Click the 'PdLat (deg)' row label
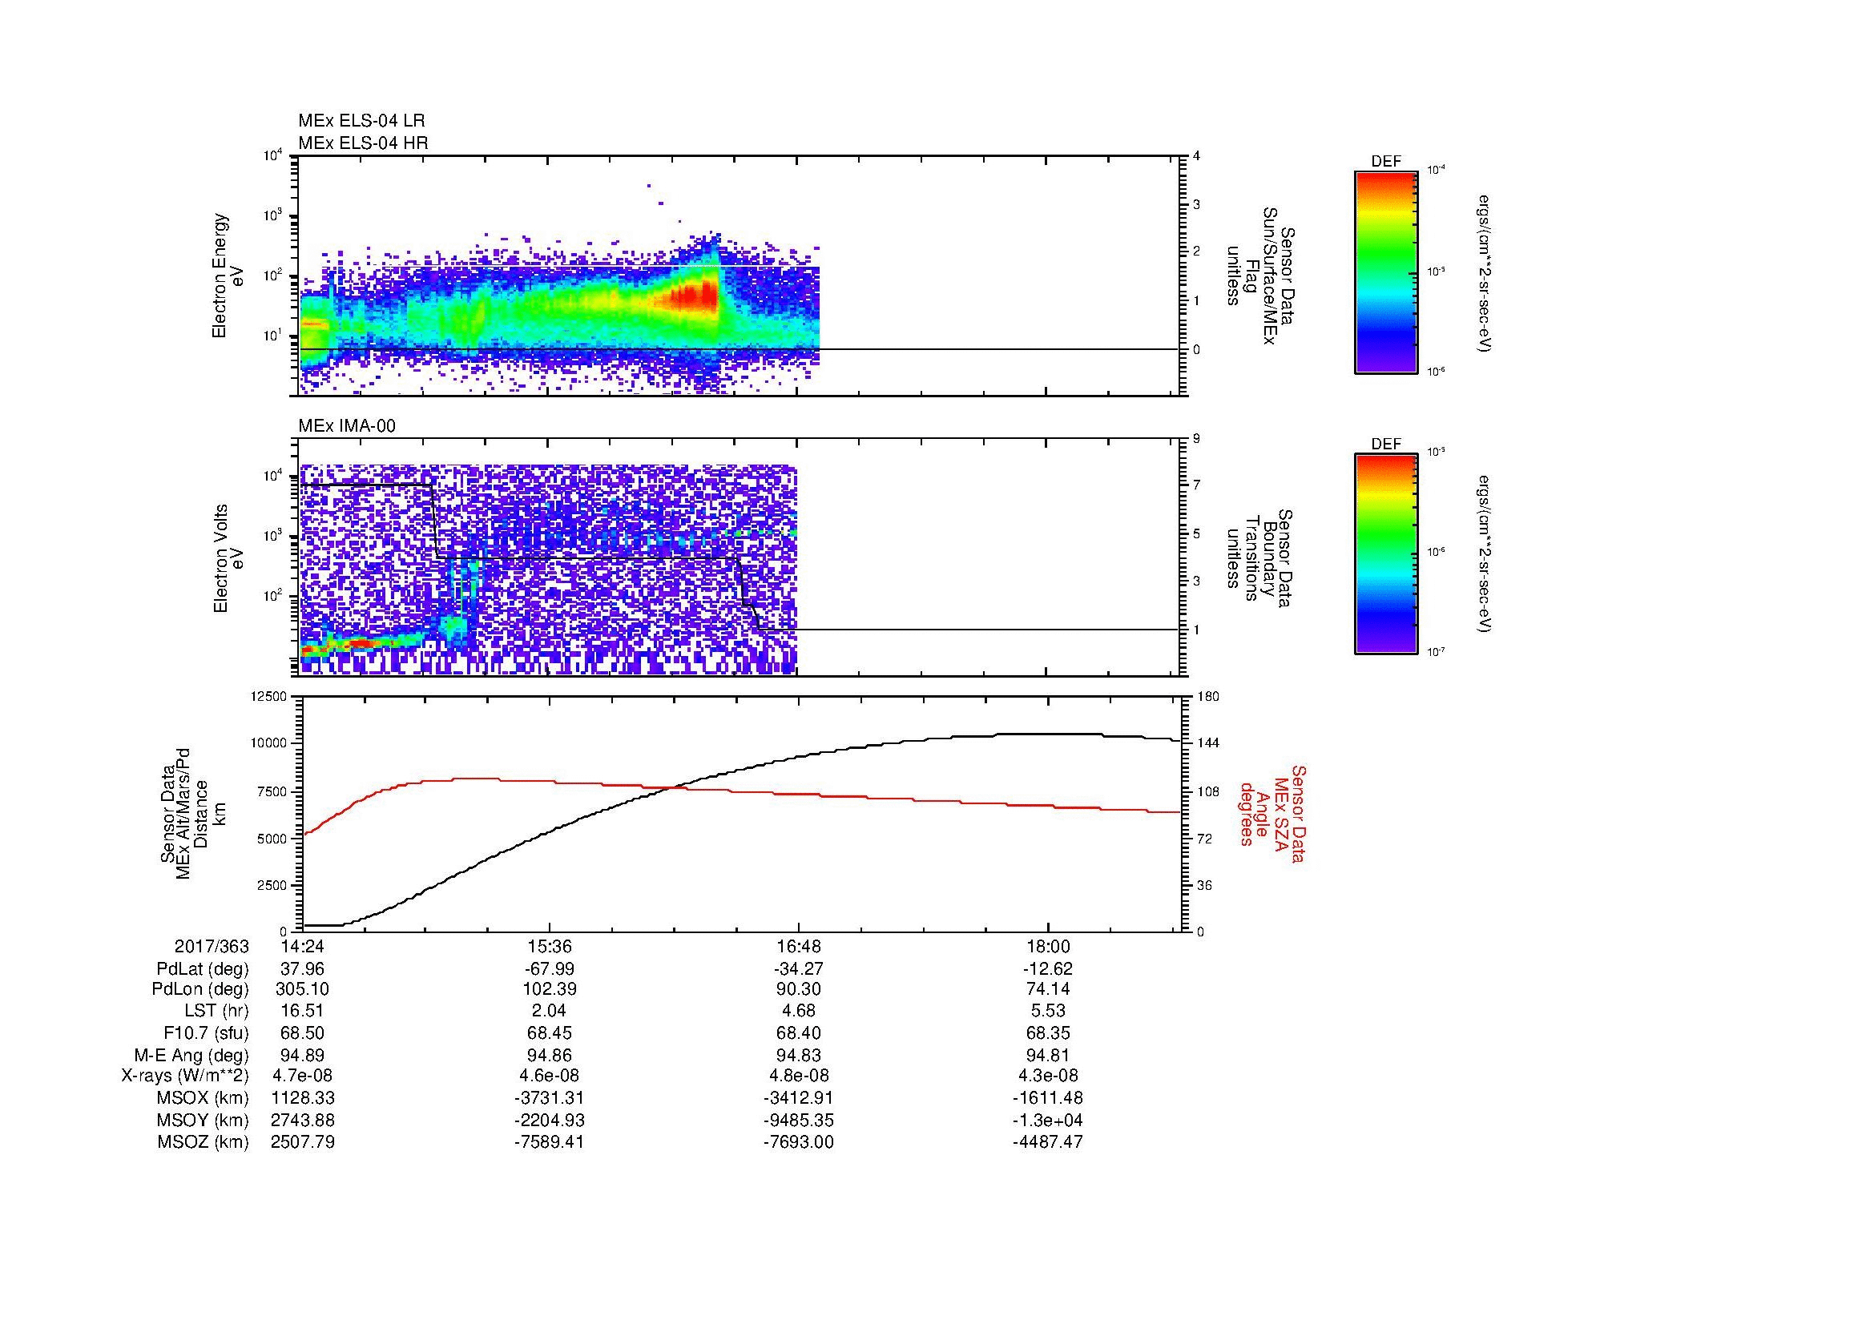1874x1324 pixels. pos(203,968)
